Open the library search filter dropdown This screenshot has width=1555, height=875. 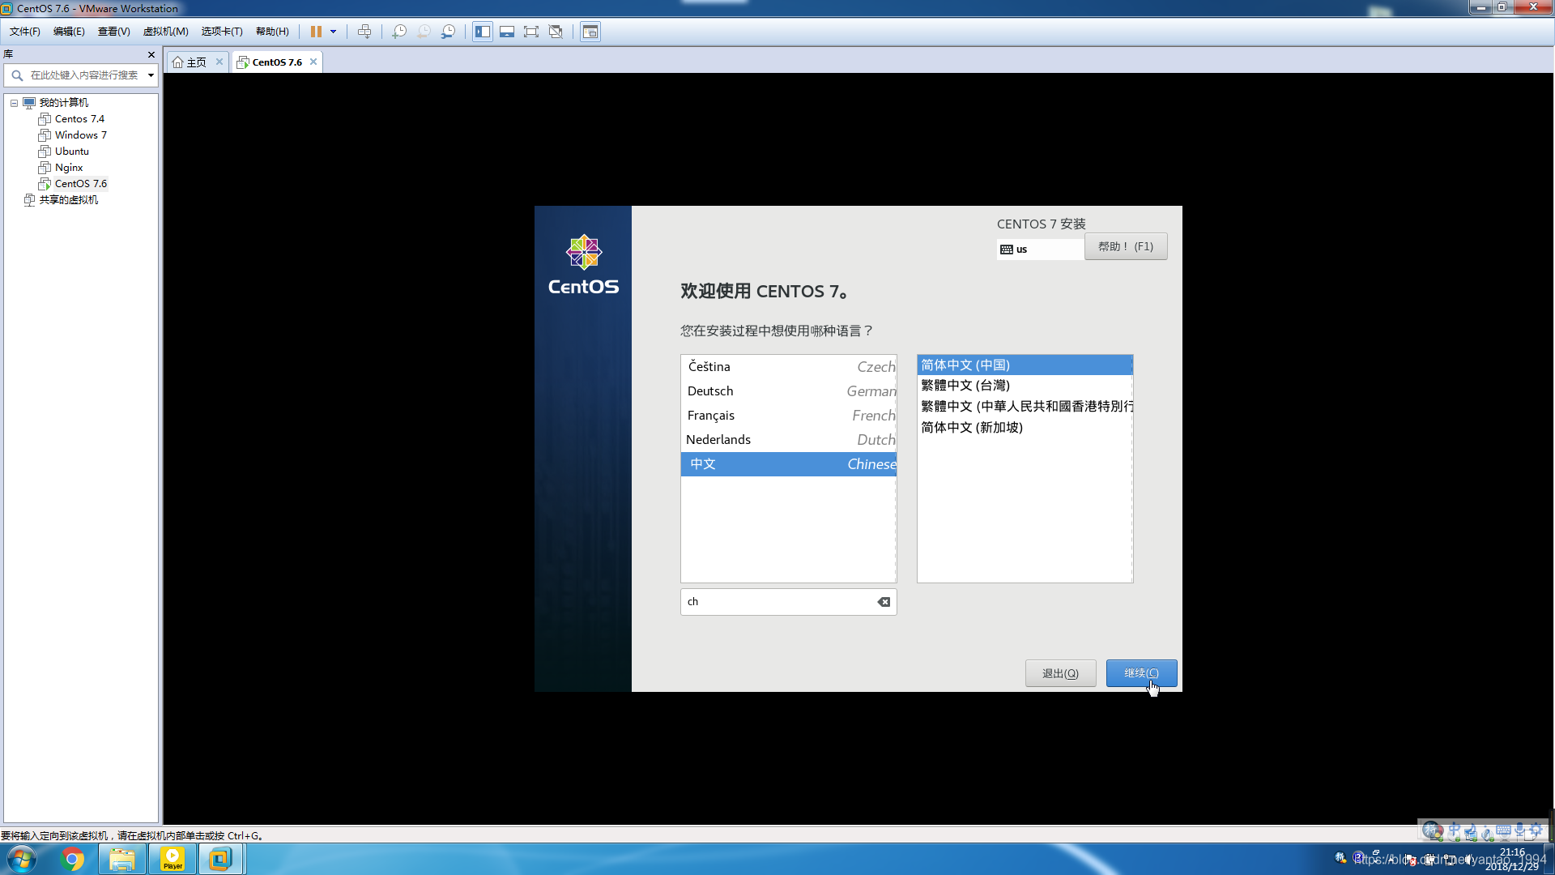tap(151, 75)
